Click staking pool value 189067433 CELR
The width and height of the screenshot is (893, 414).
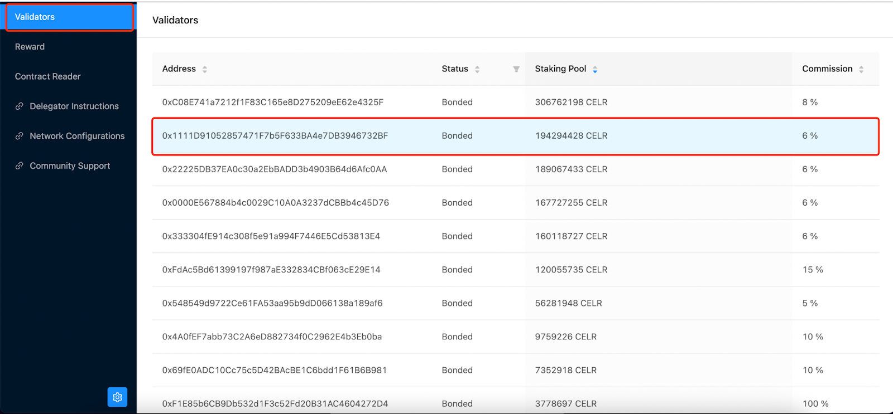point(572,169)
